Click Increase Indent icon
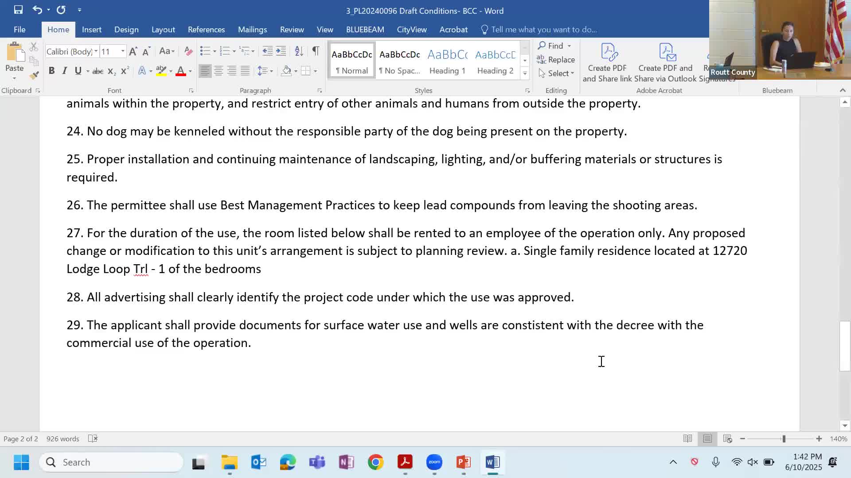851x478 pixels. pyautogui.click(x=281, y=51)
